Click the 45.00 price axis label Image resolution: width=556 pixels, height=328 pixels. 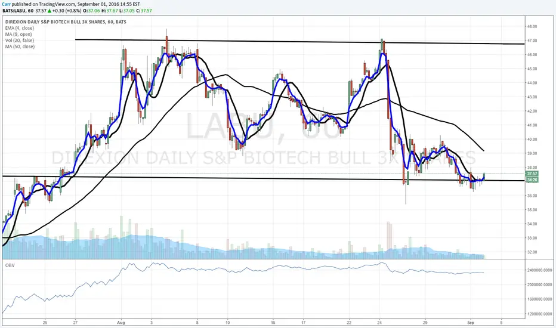[532, 69]
